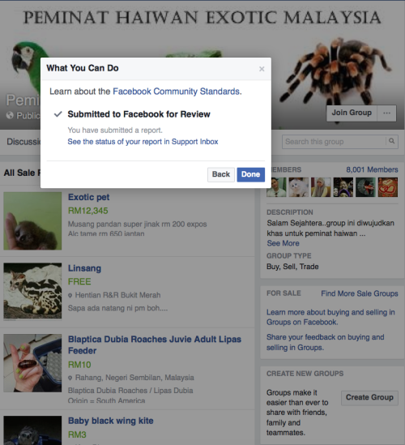Open the white cat member avatar
This screenshot has height=445, width=405.
tap(298, 187)
